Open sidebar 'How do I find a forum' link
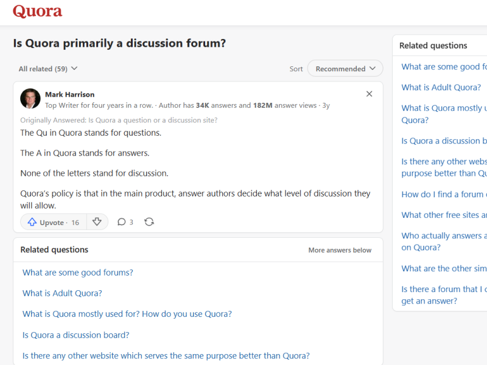 pos(444,194)
